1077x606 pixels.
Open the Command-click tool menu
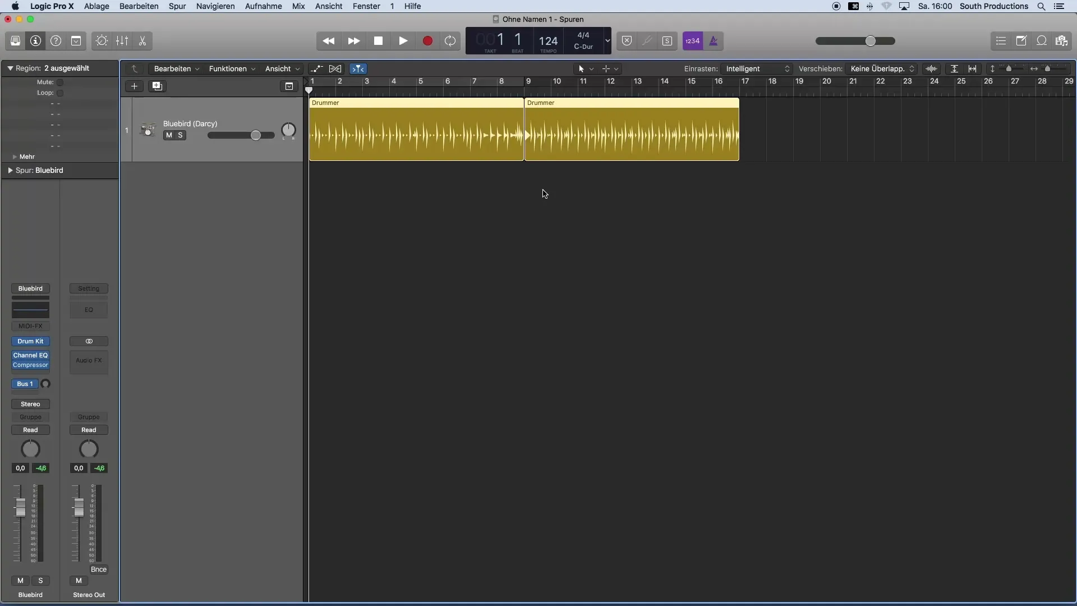point(610,69)
